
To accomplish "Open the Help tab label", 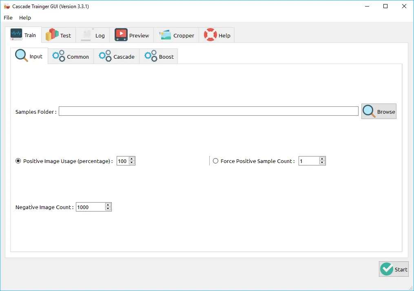I will tap(224, 35).
